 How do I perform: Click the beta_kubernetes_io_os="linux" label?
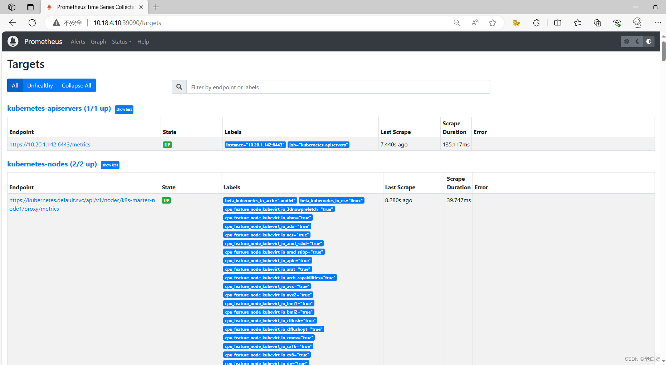(331, 200)
